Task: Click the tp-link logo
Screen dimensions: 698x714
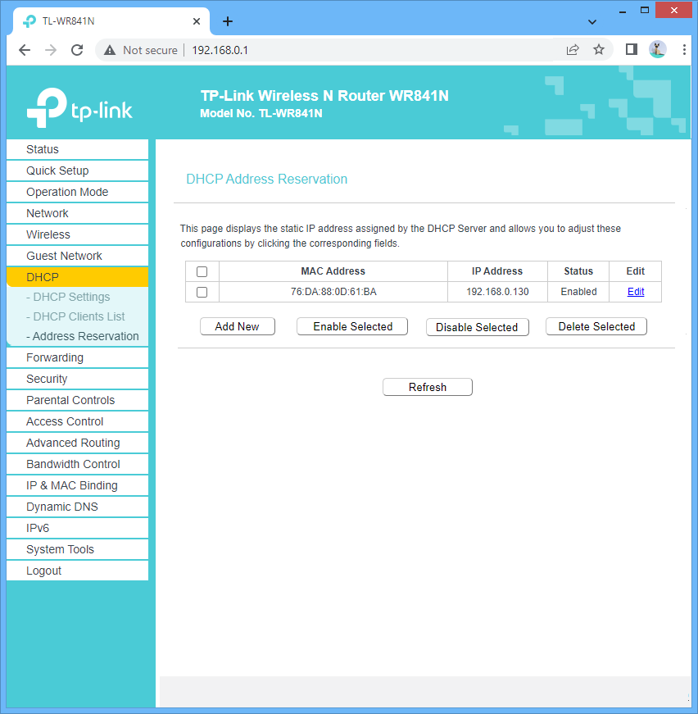Action: pyautogui.click(x=79, y=107)
